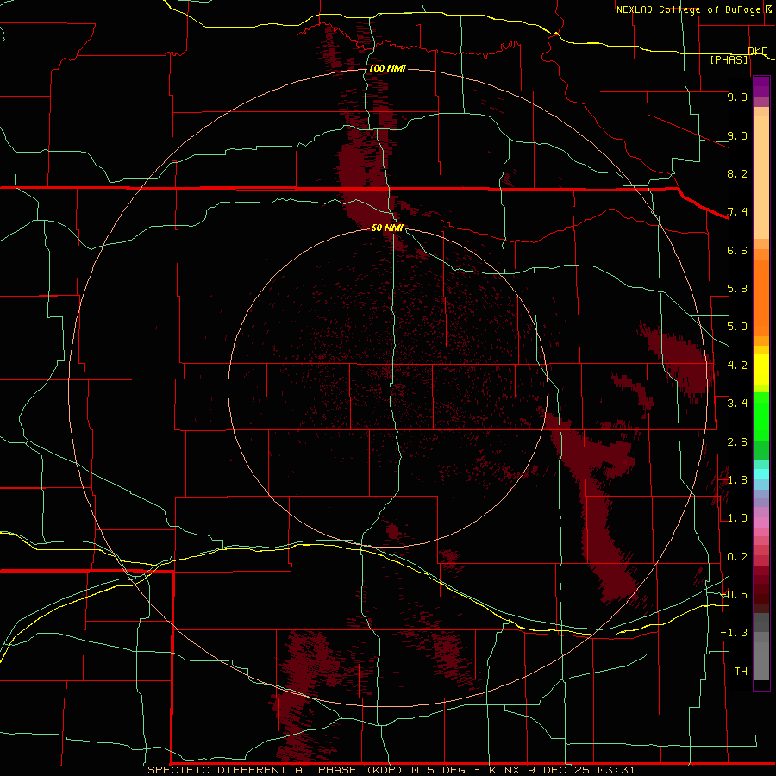Pick the pink swatch near the 1.0 value
This screenshot has width=776, height=776.
(x=761, y=523)
